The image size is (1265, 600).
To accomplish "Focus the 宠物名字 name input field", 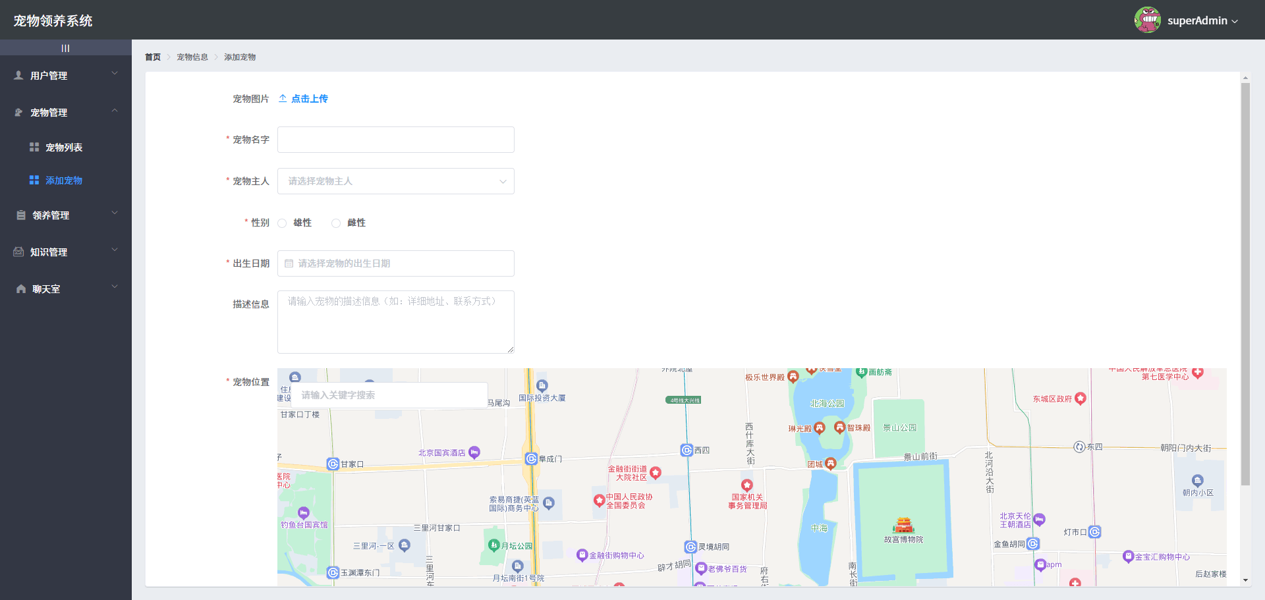I will point(395,140).
